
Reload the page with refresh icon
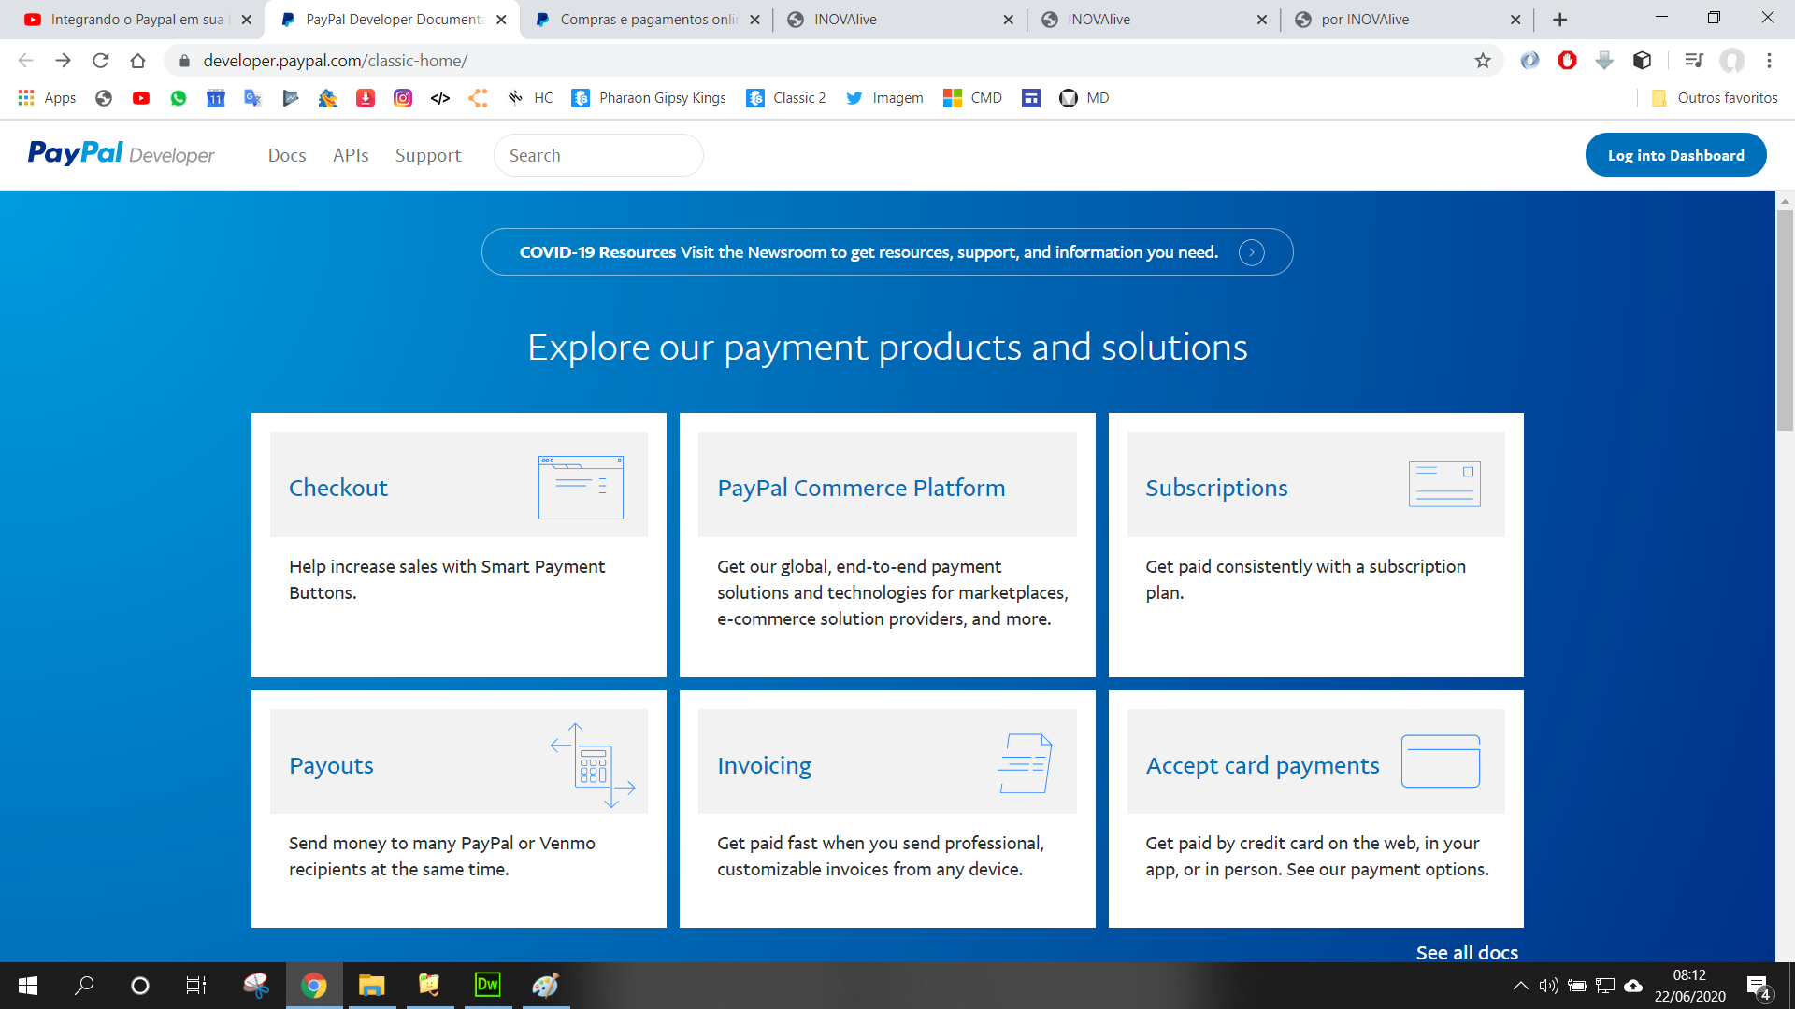tap(101, 61)
